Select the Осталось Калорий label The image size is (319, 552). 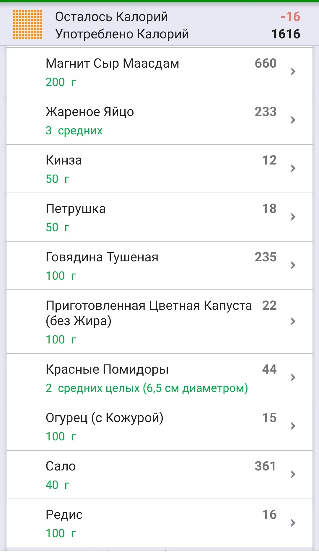(x=111, y=17)
